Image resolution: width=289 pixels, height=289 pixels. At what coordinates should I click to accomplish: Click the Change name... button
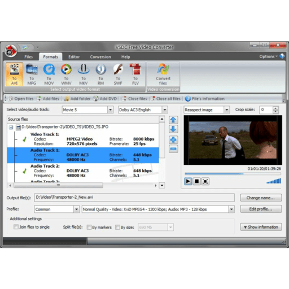261,198
